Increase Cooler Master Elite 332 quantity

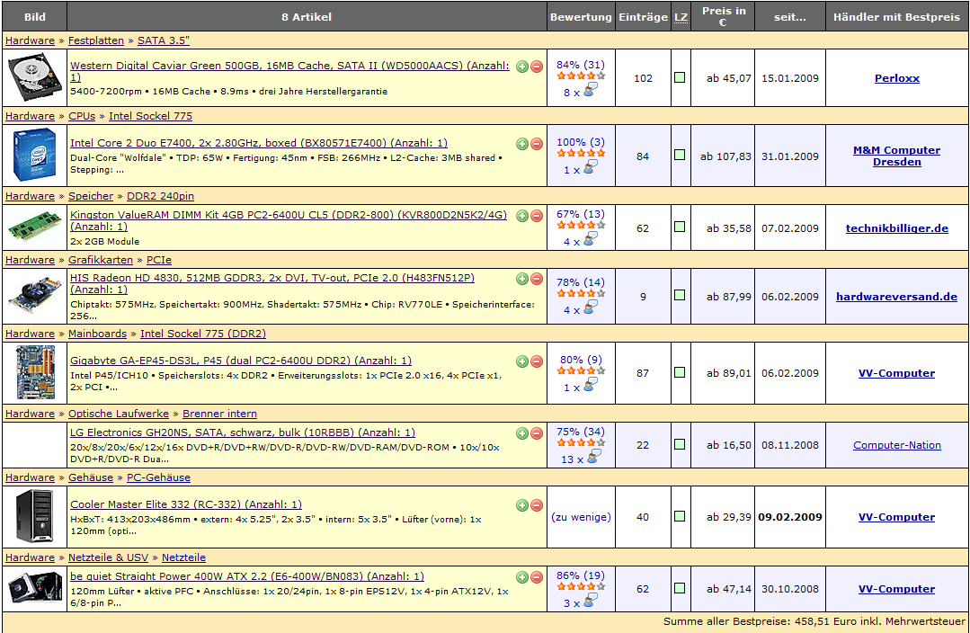pos(522,505)
